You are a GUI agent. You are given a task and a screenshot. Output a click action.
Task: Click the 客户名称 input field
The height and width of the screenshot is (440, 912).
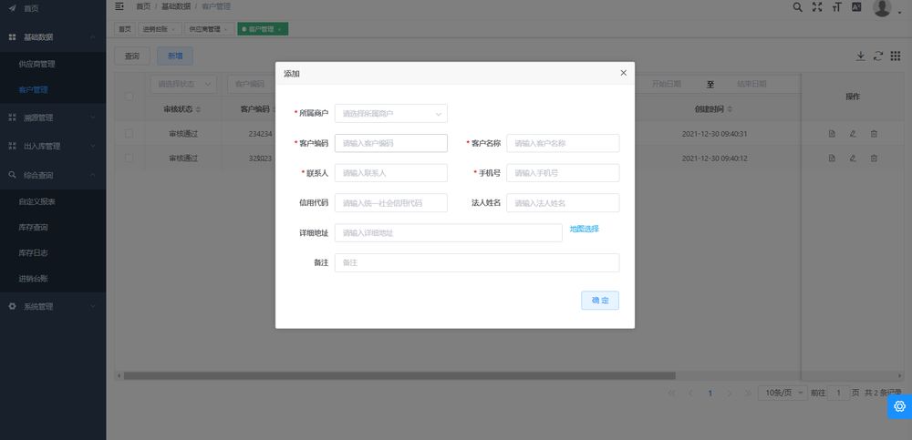563,143
